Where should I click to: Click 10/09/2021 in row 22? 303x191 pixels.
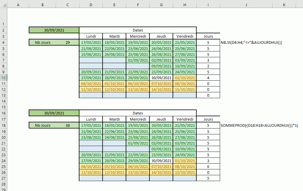click(x=185, y=149)
